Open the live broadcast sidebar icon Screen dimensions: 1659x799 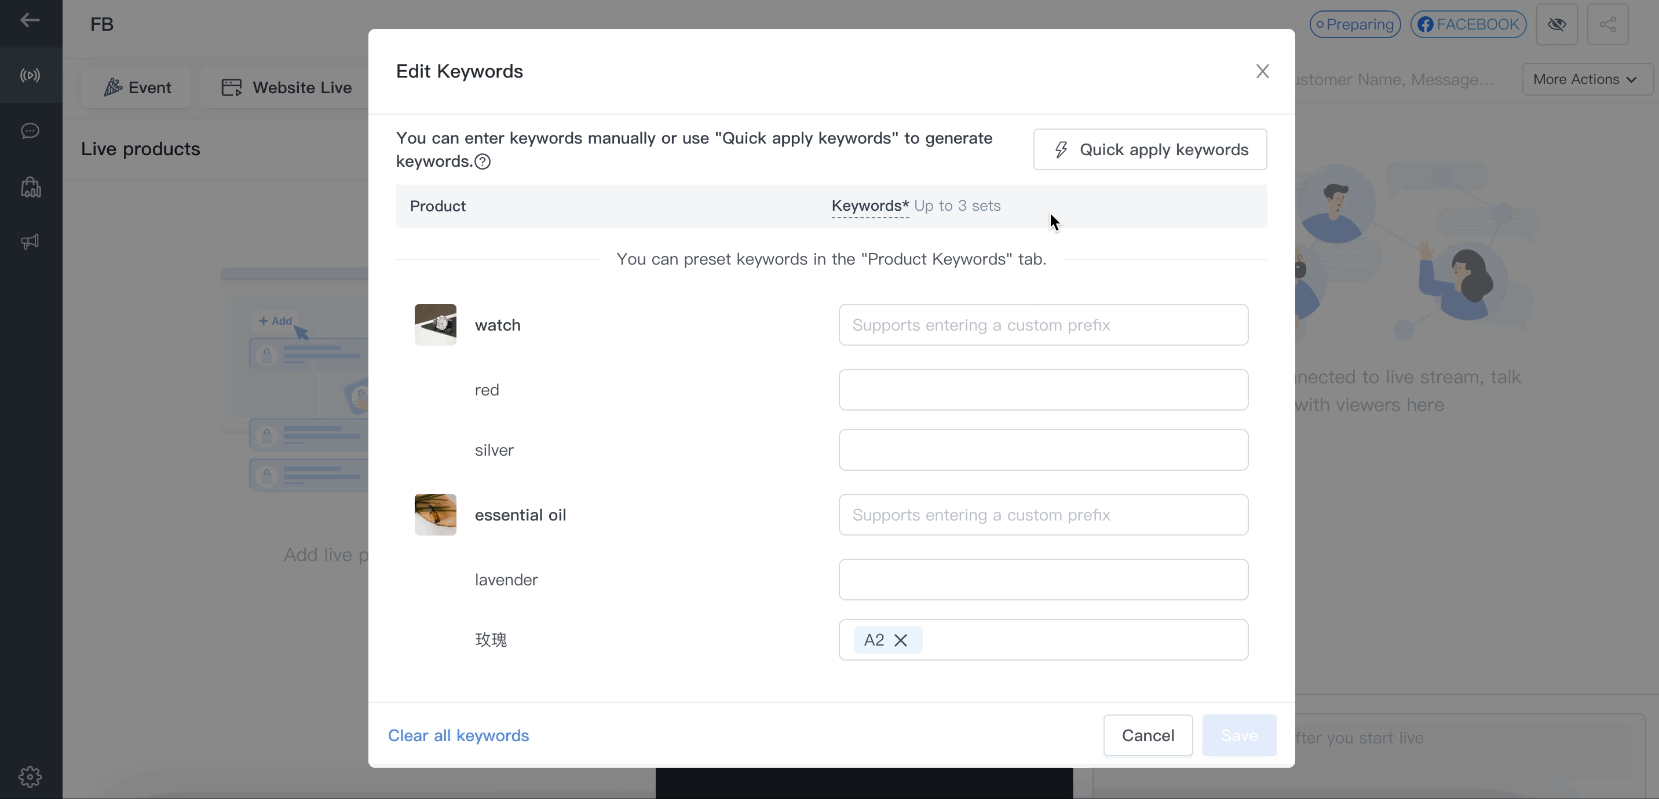[x=30, y=76]
